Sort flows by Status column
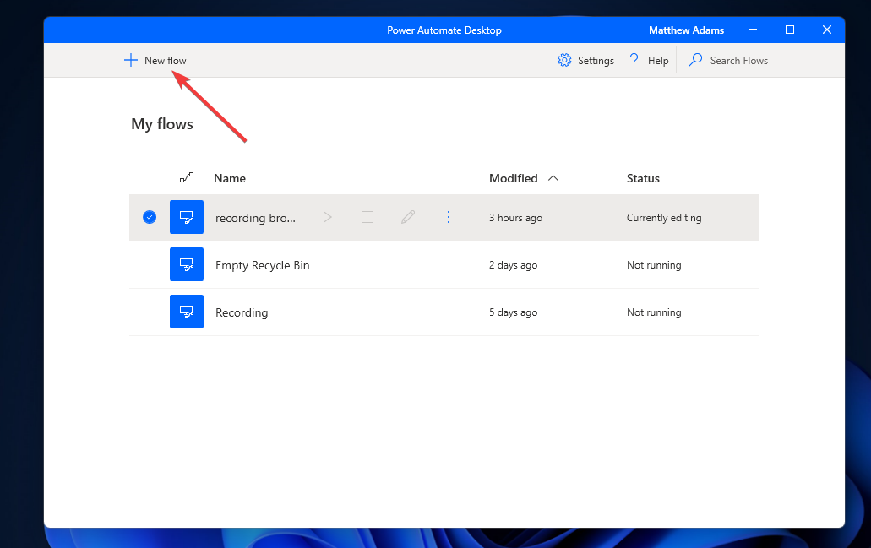The image size is (871, 548). (643, 178)
